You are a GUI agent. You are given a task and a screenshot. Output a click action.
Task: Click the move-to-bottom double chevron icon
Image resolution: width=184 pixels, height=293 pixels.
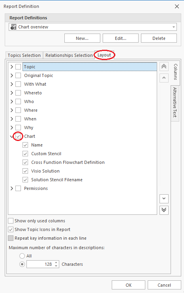[x=164, y=210]
